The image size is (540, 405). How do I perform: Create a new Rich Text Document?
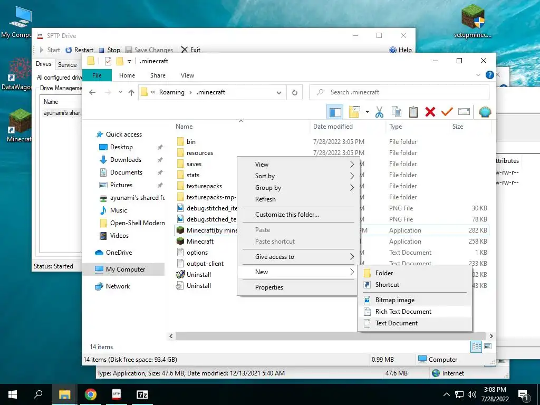tap(415, 312)
